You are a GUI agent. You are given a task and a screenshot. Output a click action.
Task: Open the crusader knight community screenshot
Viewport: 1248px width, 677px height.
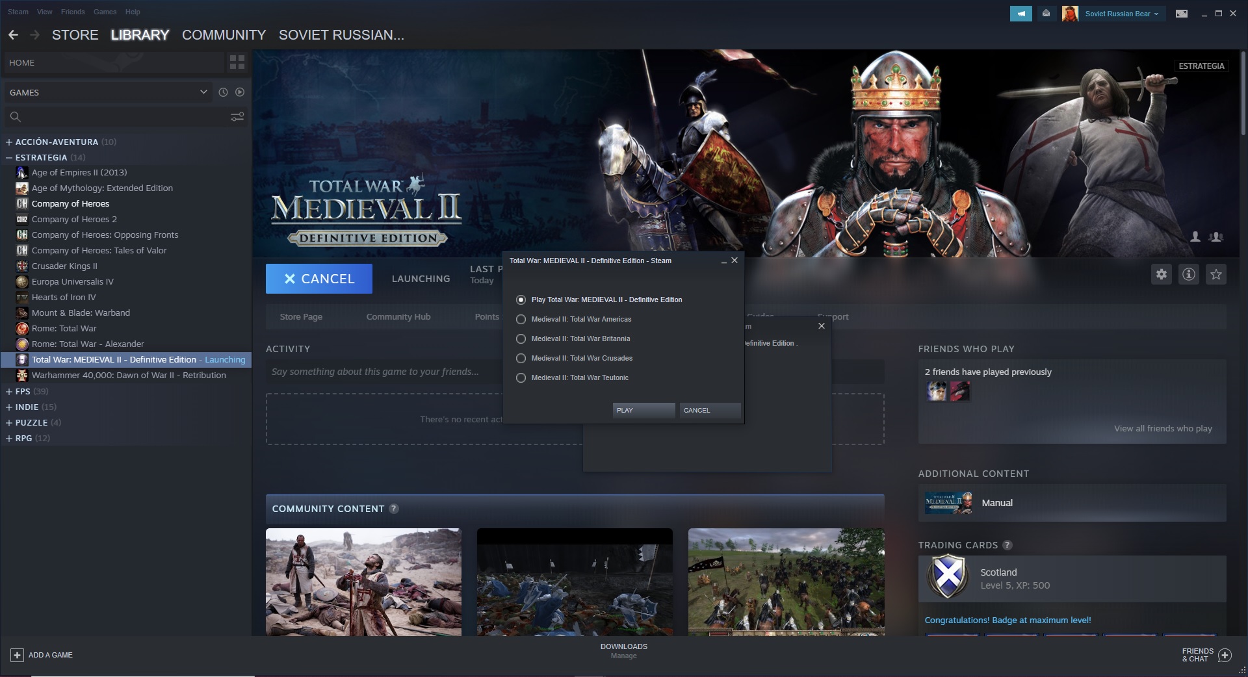coord(363,582)
